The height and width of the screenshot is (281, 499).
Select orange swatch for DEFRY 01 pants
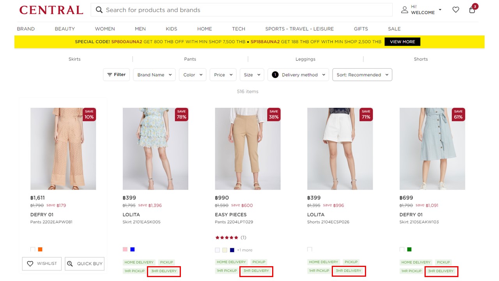coord(40,249)
